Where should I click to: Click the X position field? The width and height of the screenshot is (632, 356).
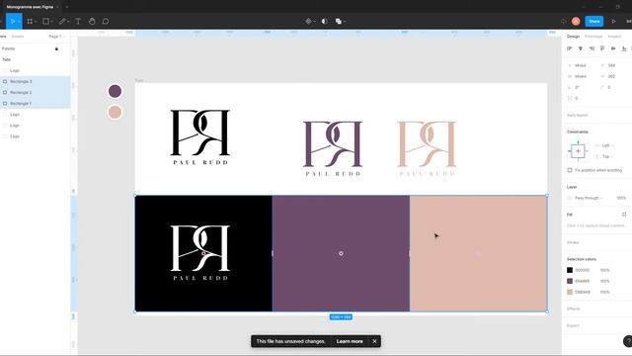581,65
